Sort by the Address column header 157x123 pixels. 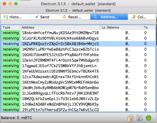click(x=60, y=27)
